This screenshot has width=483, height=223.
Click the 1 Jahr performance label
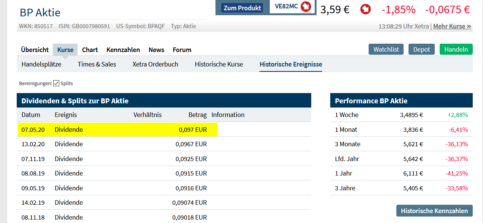(344, 173)
